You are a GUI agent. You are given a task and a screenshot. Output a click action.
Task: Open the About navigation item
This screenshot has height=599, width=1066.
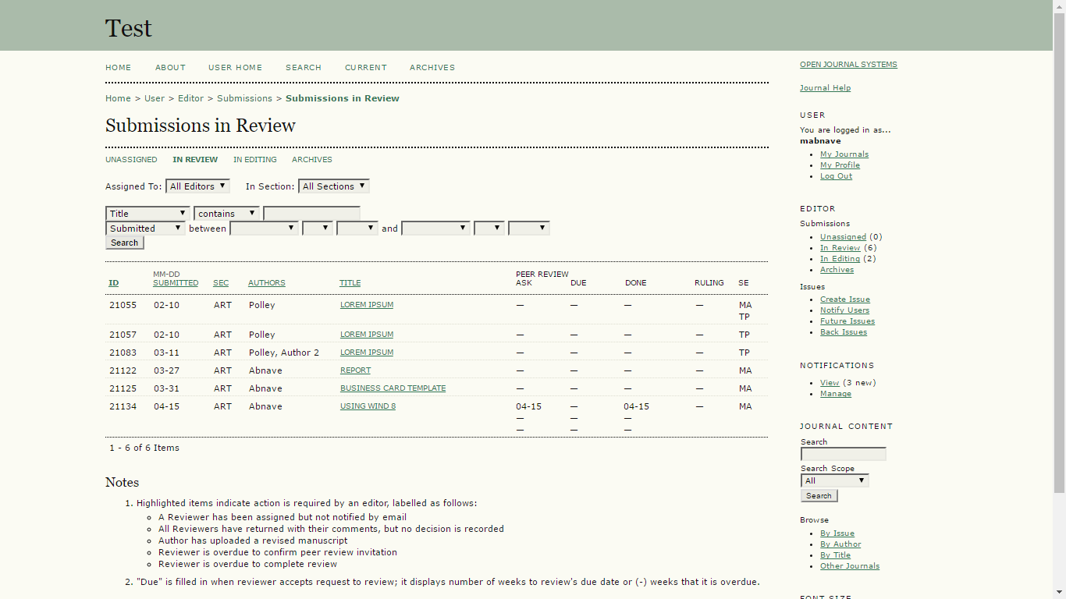(x=170, y=68)
